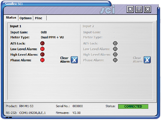Screen dimensions: 161x120
Task: Click the Input 1 heading
Action: pos(16,26)
